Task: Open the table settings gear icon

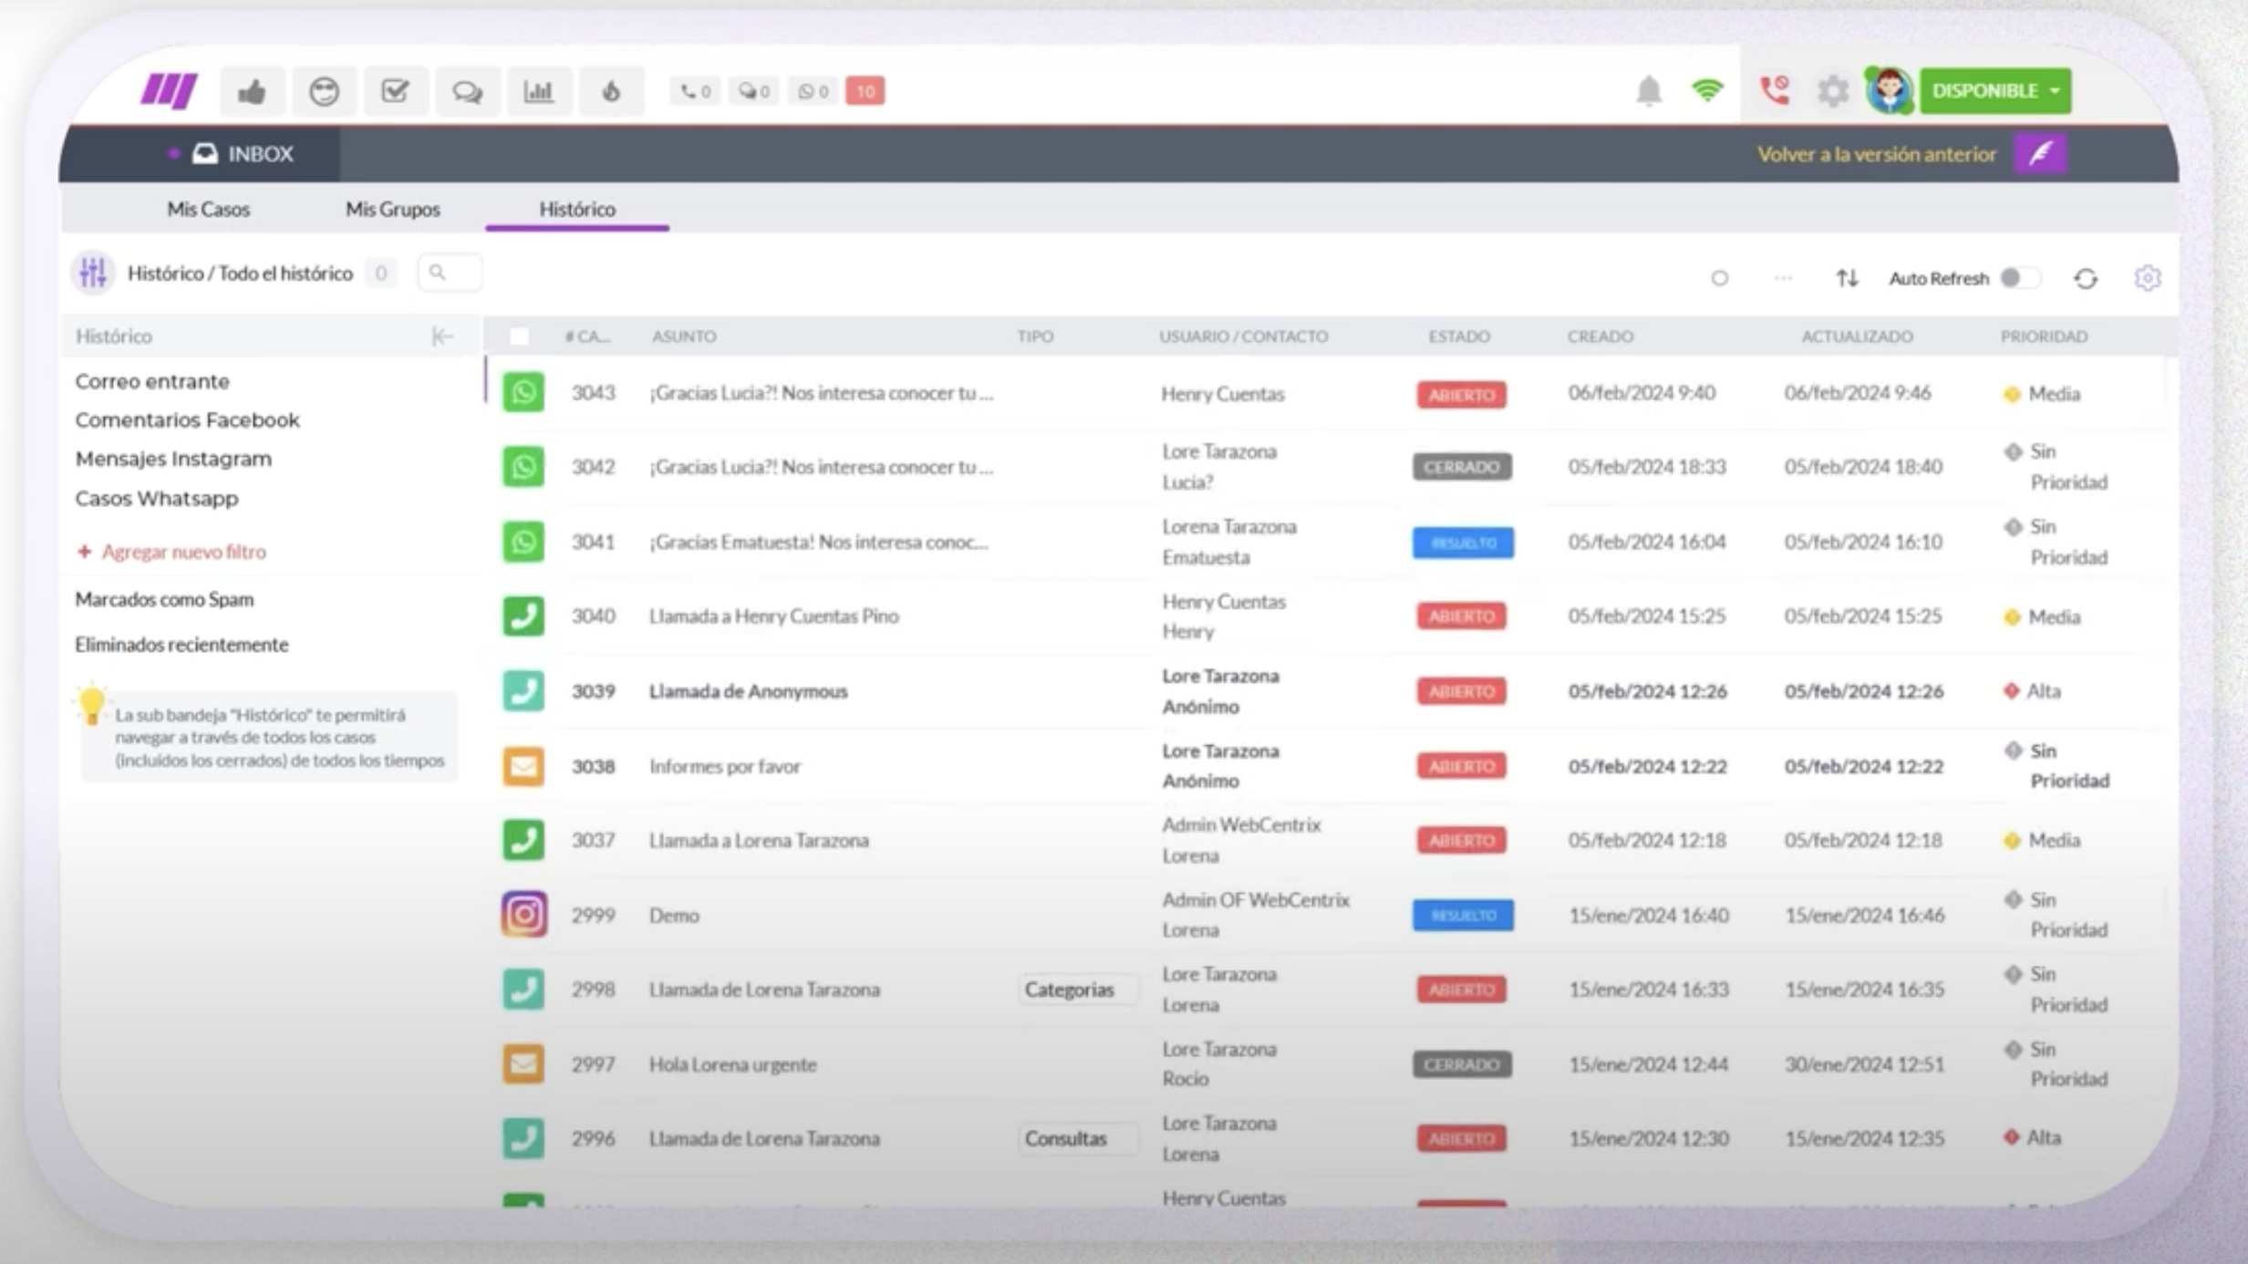Action: tap(2148, 278)
